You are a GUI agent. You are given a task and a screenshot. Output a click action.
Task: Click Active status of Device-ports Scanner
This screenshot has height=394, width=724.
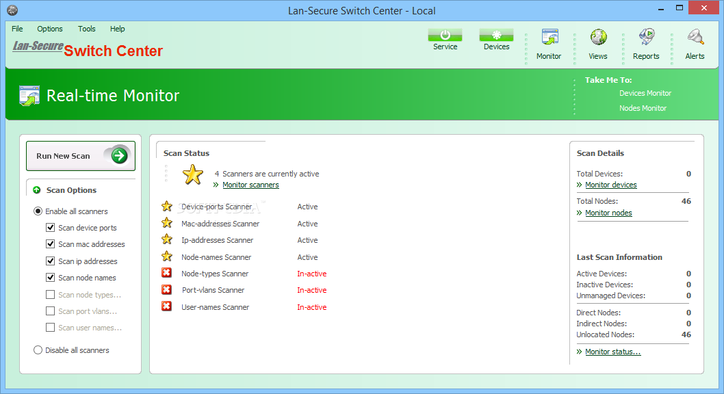[307, 207]
